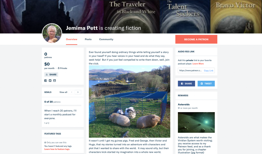Open the Learn More link for the podcast player

pos(198,64)
